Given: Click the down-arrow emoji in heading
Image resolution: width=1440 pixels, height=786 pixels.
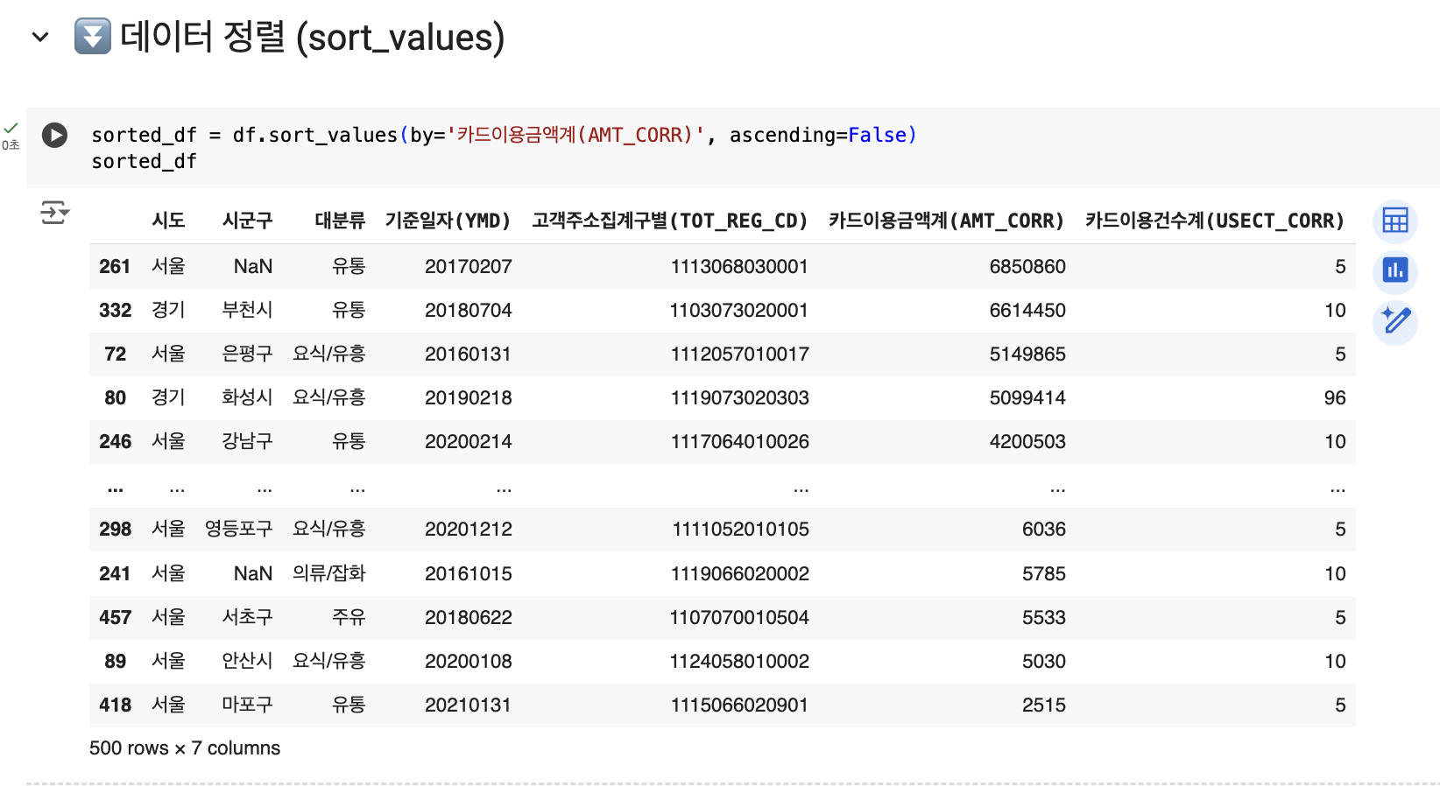Looking at the screenshot, I should pos(93,37).
